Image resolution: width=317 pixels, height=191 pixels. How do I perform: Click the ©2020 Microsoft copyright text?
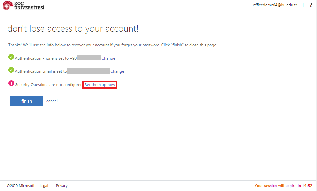[20, 186]
